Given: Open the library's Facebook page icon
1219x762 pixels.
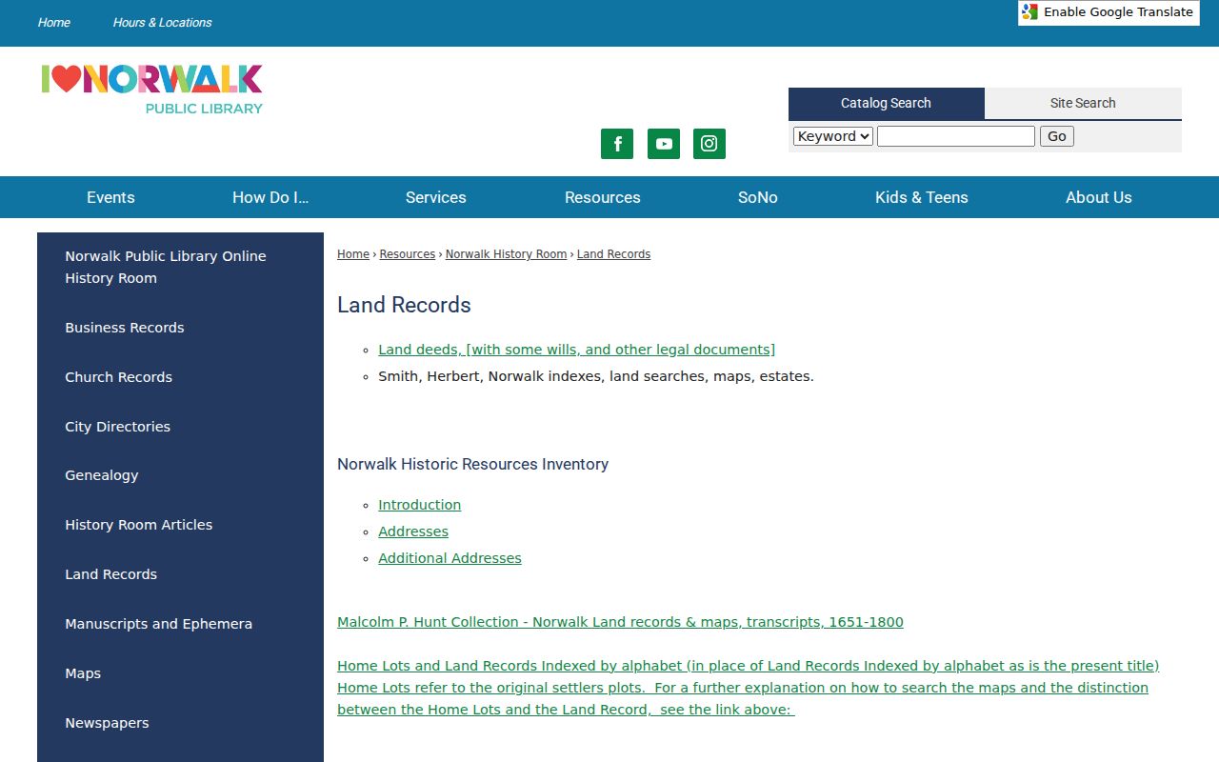Looking at the screenshot, I should point(617,144).
